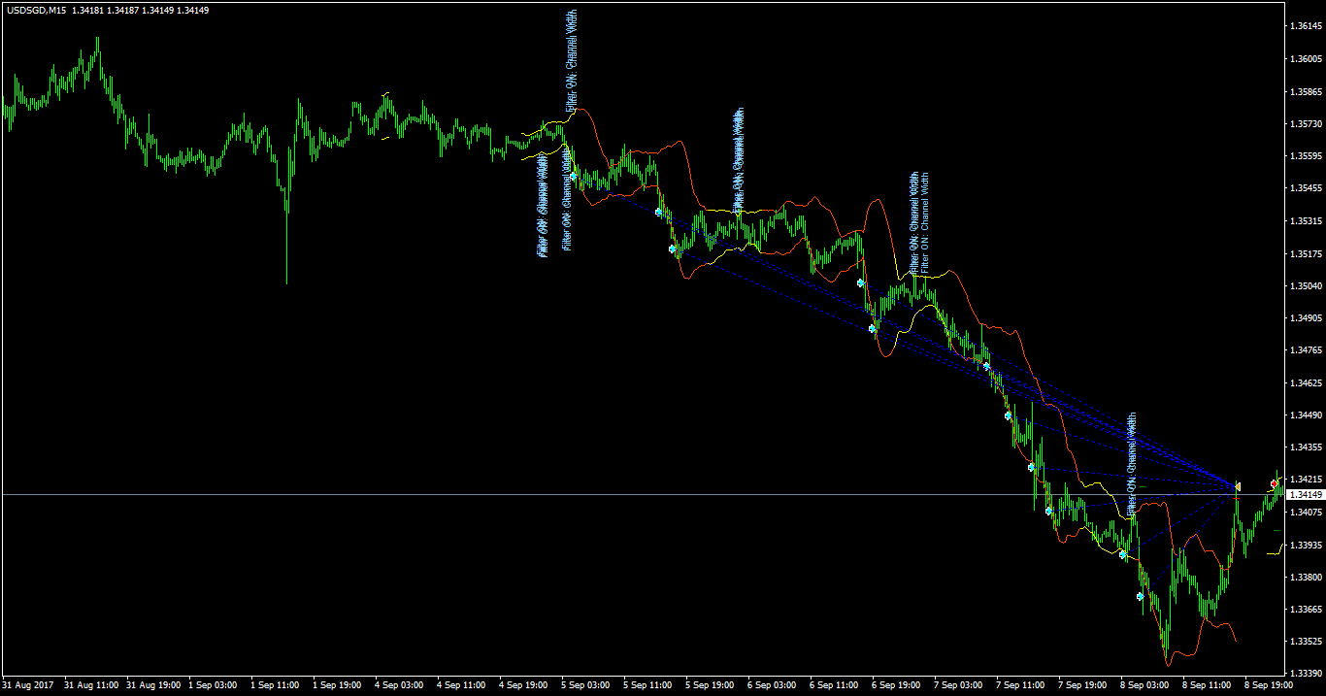Click the 1.35455 price scale value

[x=1305, y=188]
